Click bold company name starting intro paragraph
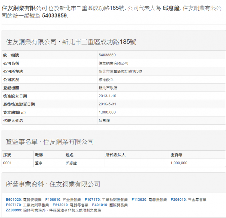 (24, 8)
